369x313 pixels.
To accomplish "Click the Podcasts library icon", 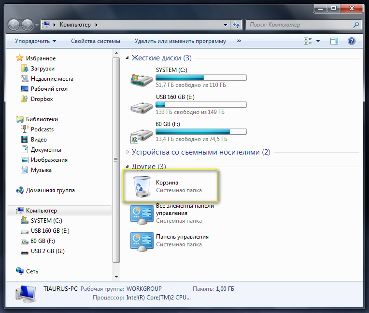I will coord(25,129).
